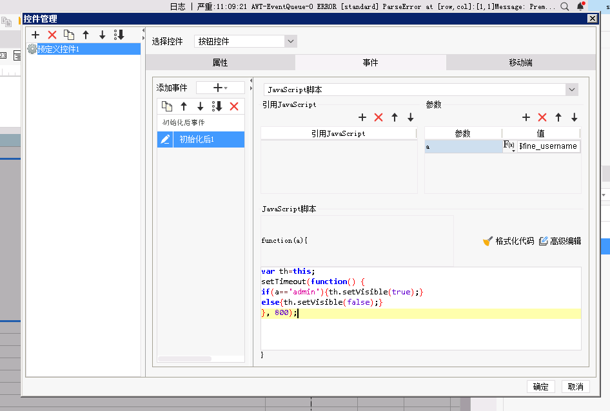Edit the $fine_username value field
The image size is (610, 411).
tap(548, 146)
